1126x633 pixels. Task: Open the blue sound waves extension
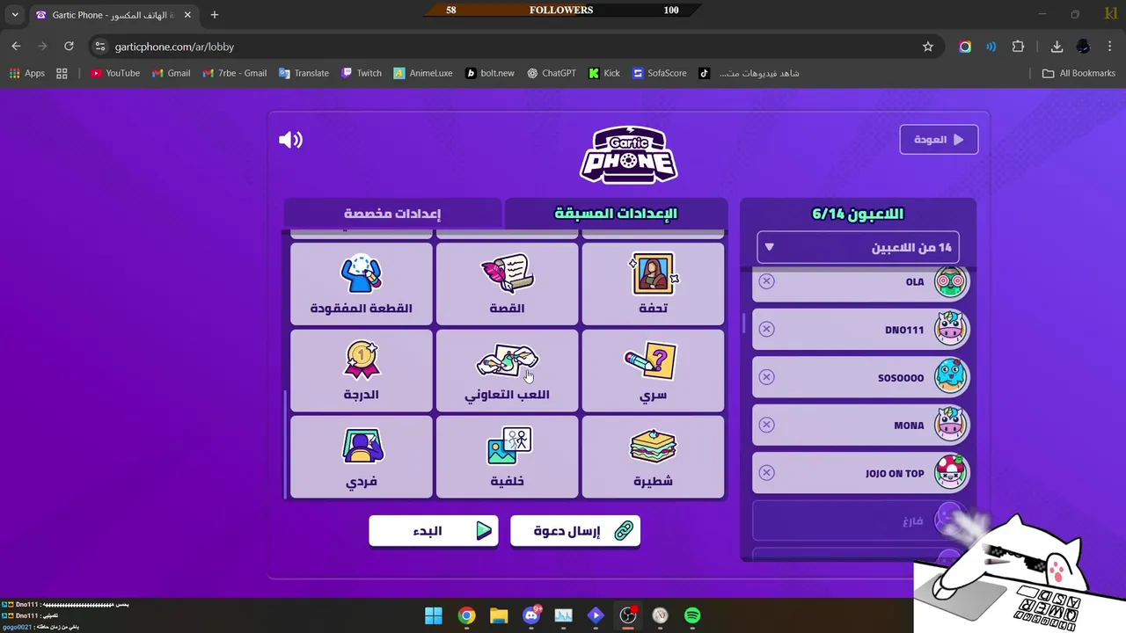point(991,47)
